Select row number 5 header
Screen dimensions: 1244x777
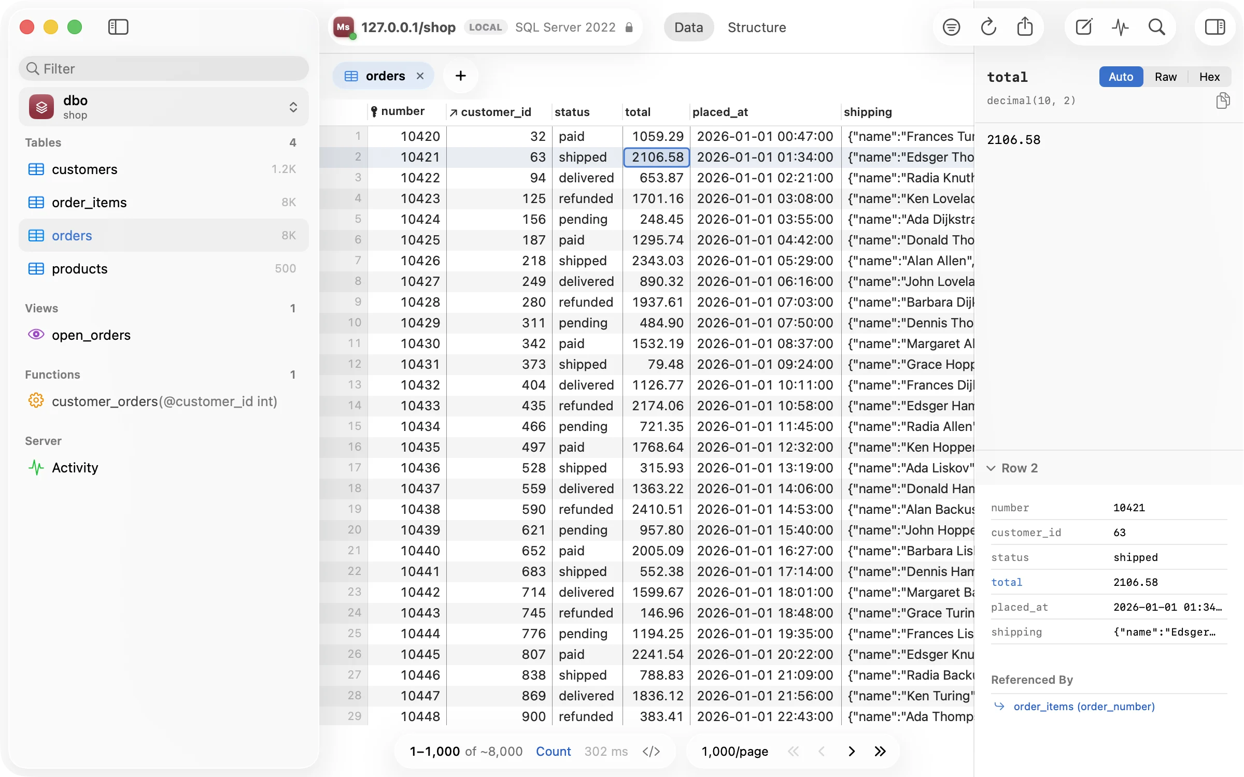coord(344,219)
